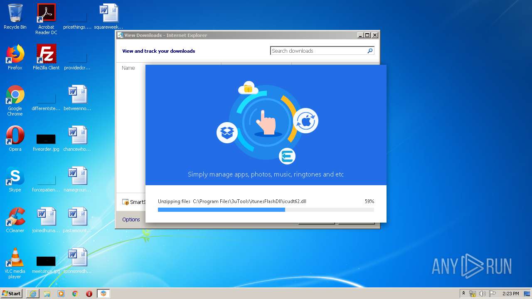Open Opera from the taskbar

[x=89, y=294]
